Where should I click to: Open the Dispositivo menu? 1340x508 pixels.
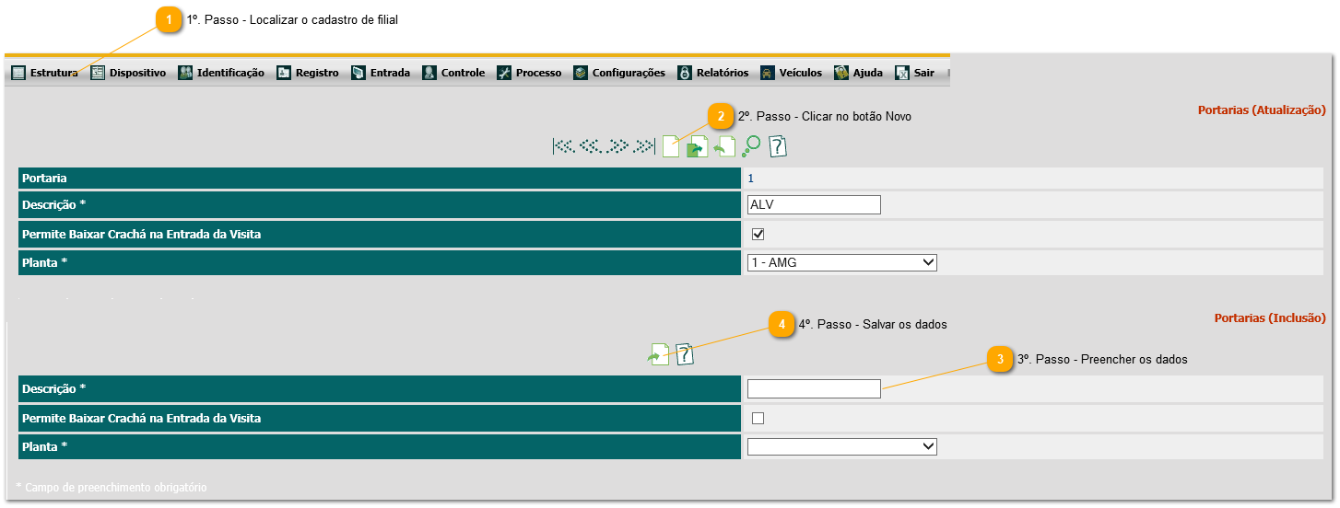pos(128,73)
